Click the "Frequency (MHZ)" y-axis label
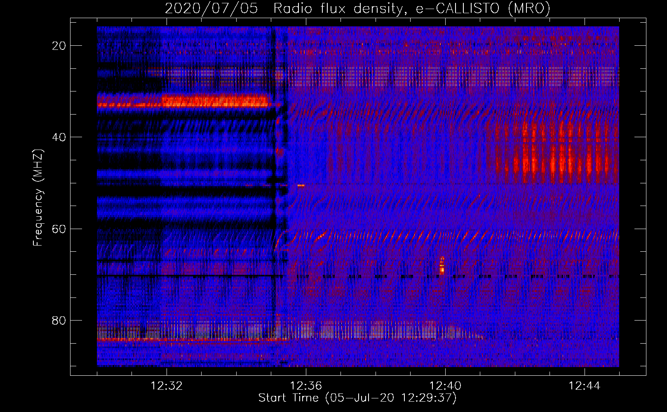 [38, 198]
